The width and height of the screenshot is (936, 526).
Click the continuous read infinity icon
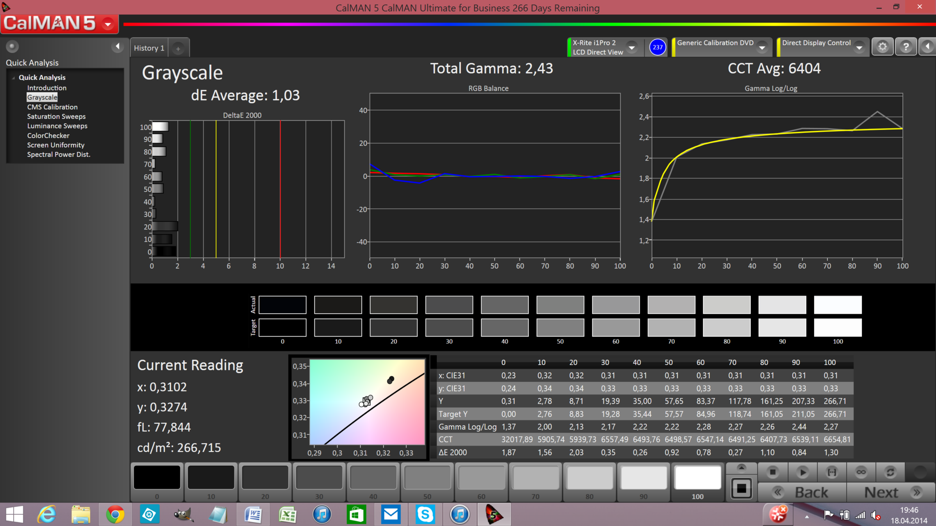[x=861, y=472]
